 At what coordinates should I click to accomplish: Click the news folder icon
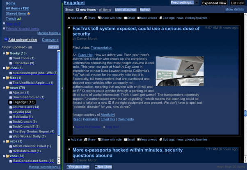[x=8, y=87]
